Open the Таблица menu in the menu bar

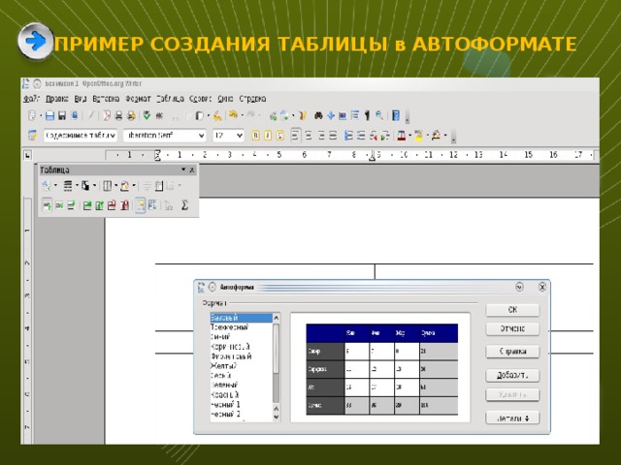171,99
